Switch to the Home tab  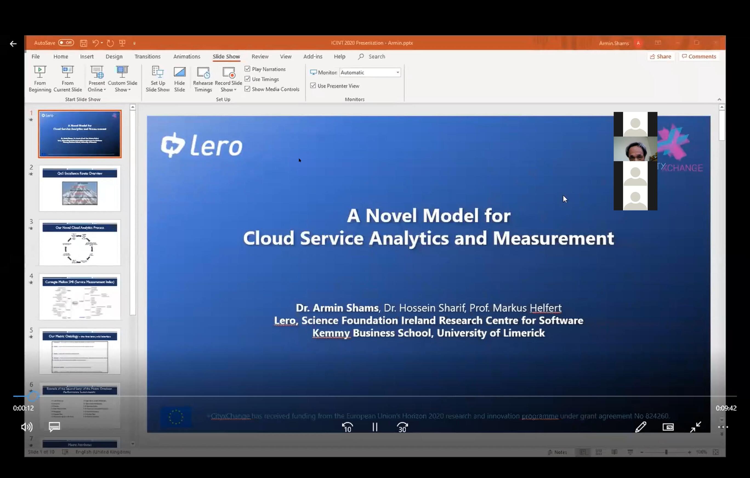click(60, 57)
